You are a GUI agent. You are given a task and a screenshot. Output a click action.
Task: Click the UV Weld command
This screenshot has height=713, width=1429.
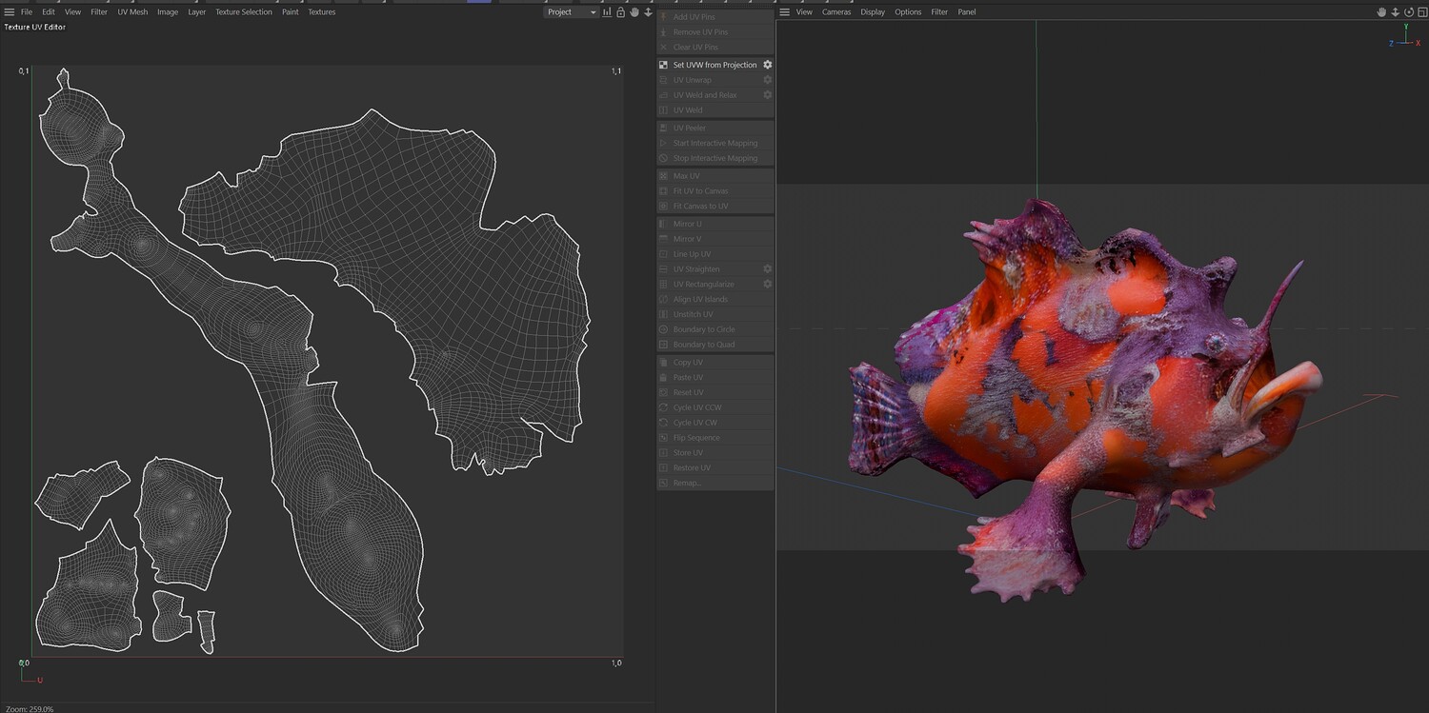(715, 110)
